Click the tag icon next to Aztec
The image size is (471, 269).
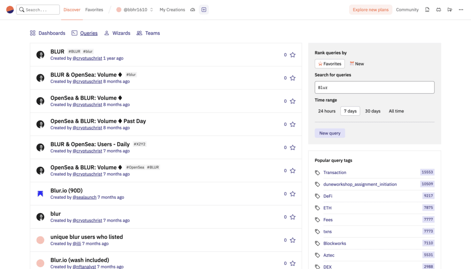tap(317, 255)
